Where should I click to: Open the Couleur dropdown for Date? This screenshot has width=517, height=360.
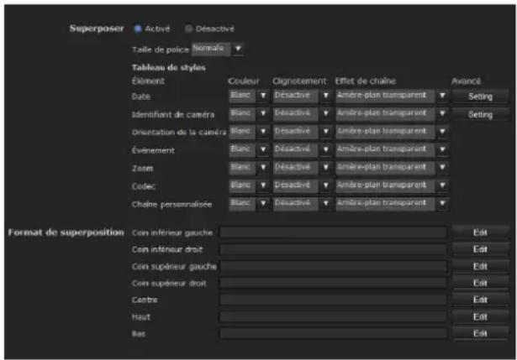pyautogui.click(x=249, y=96)
